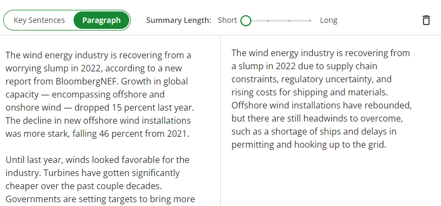Delete the text using the trash icon
The image size is (441, 206).
click(426, 20)
